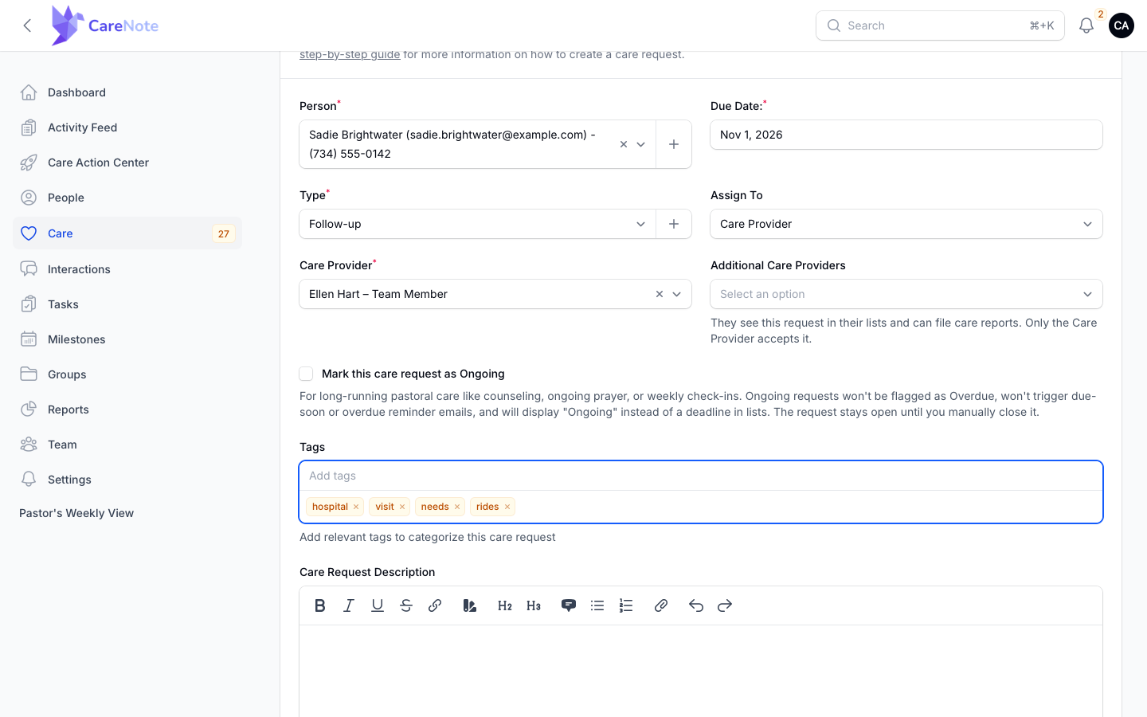
Task: Apply underline formatting in the editor
Action: point(378,605)
